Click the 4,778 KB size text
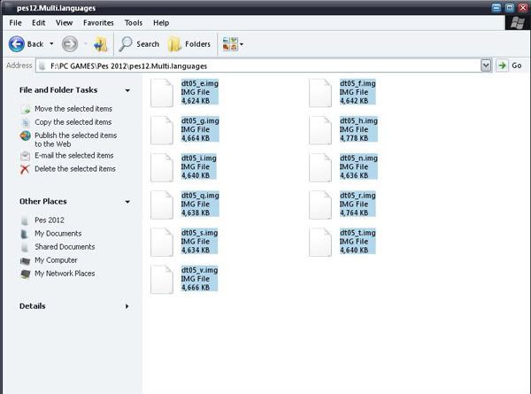Viewport: 531px width, 394px height. point(354,138)
